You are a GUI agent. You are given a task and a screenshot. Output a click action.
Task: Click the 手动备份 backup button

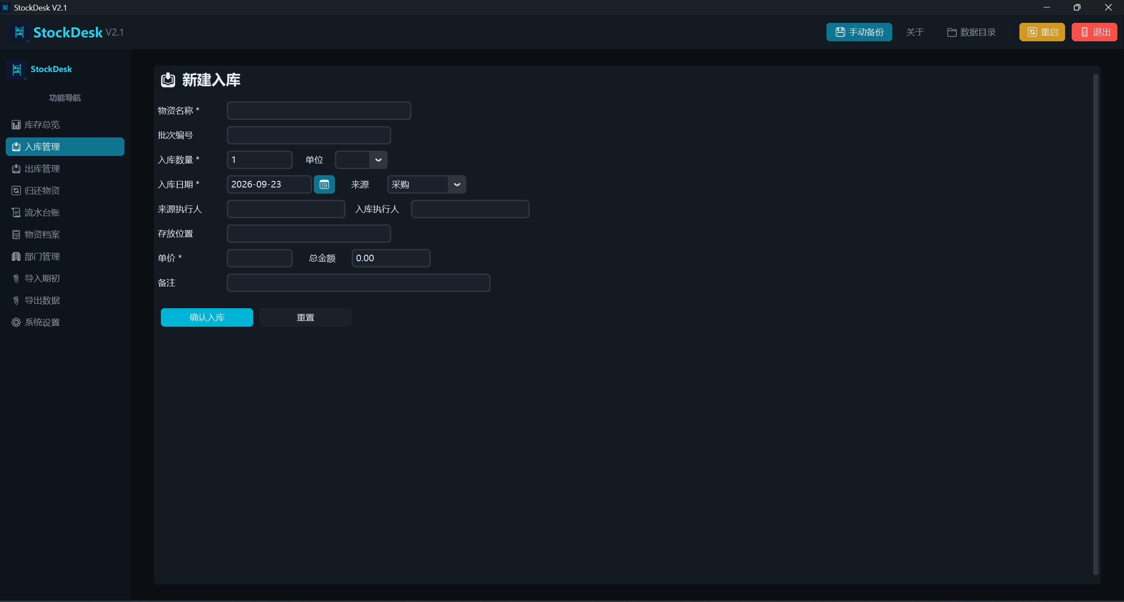point(859,32)
